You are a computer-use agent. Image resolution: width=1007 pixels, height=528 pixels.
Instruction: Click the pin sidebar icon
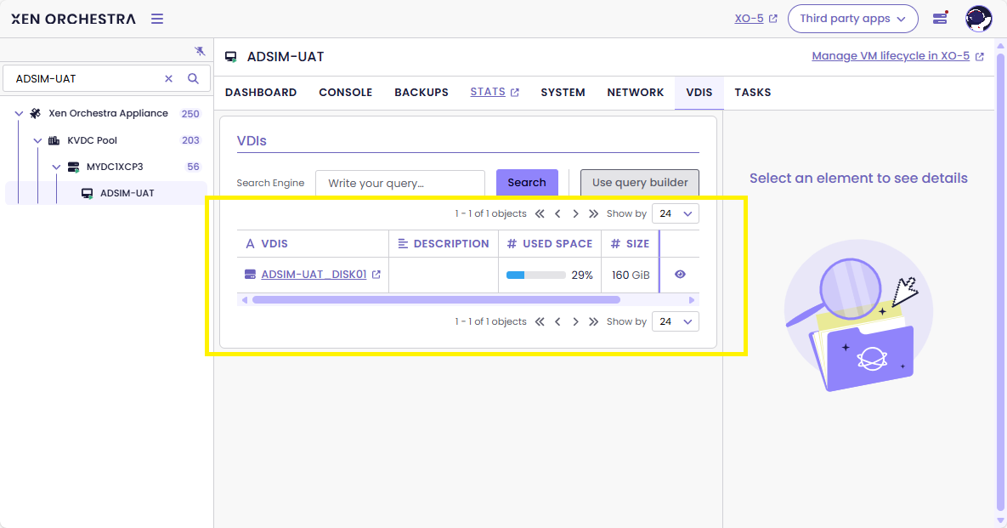point(200,51)
